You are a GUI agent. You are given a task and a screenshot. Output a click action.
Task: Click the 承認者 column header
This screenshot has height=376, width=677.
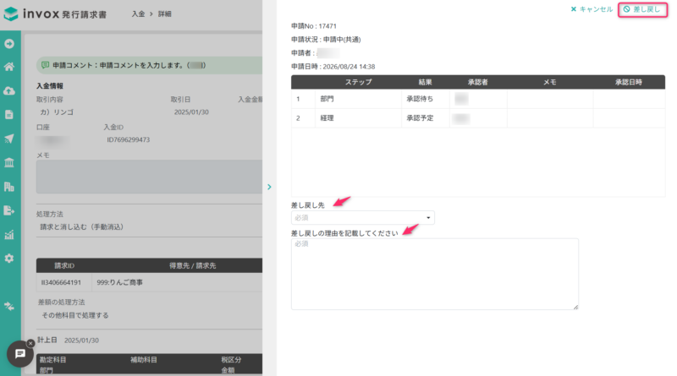478,82
